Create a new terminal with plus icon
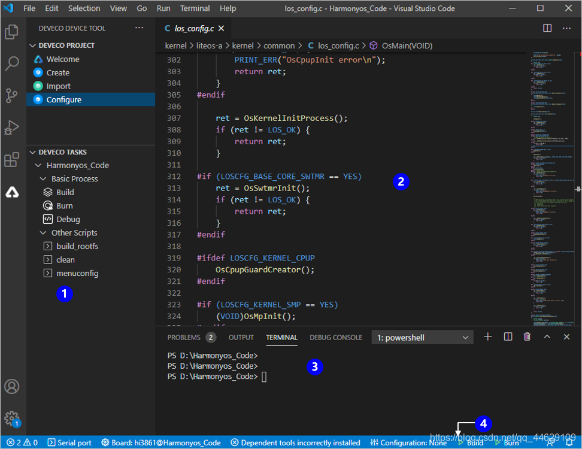Image resolution: width=582 pixels, height=449 pixels. [488, 336]
